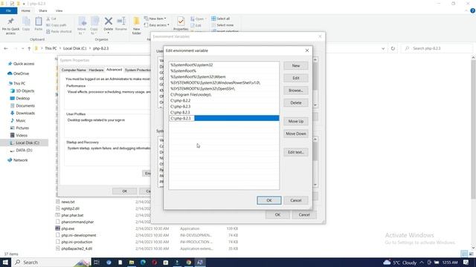
Task: Click the Delete ribbon icon
Action: (x=108, y=24)
